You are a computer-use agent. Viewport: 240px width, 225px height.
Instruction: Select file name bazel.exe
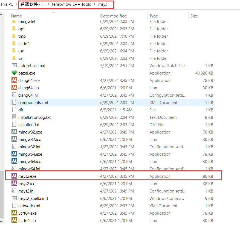27,73
